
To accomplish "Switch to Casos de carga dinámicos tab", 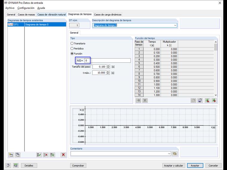I will (108, 15).
